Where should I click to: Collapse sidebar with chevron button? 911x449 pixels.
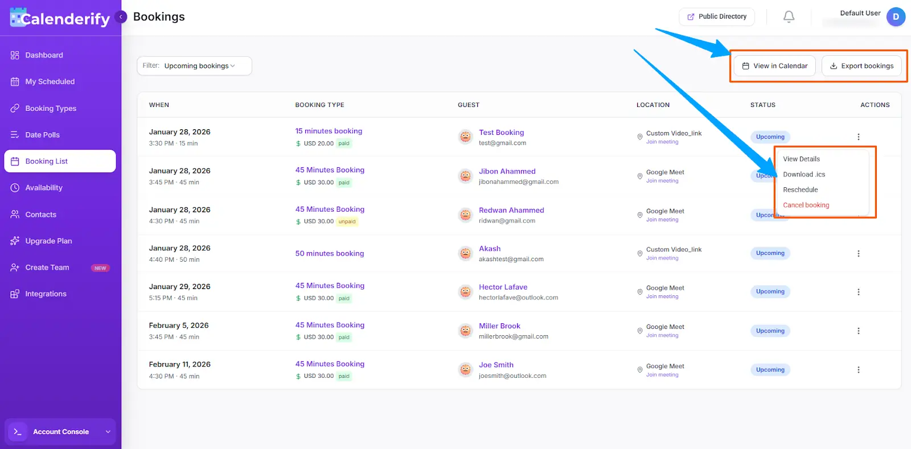click(121, 17)
